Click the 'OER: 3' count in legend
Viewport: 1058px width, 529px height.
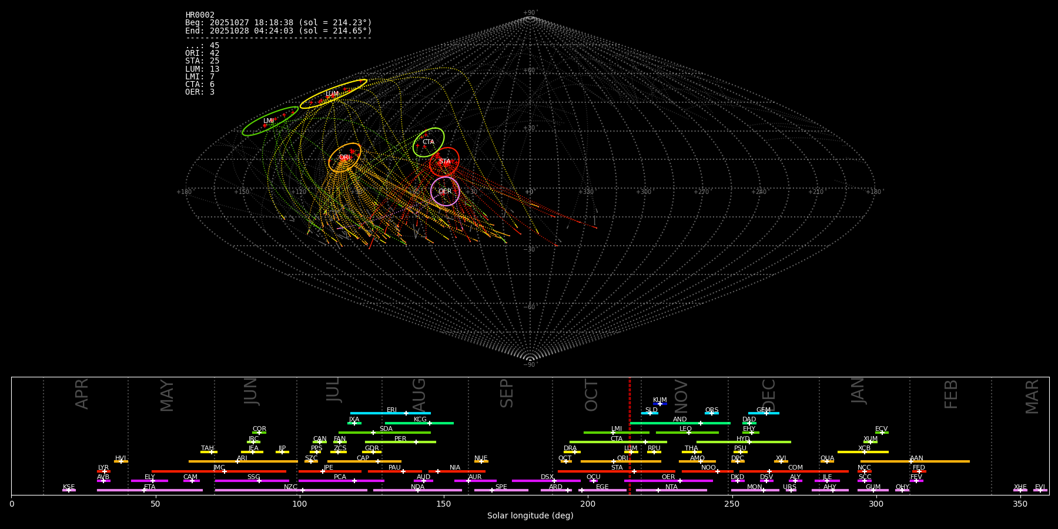coord(200,92)
